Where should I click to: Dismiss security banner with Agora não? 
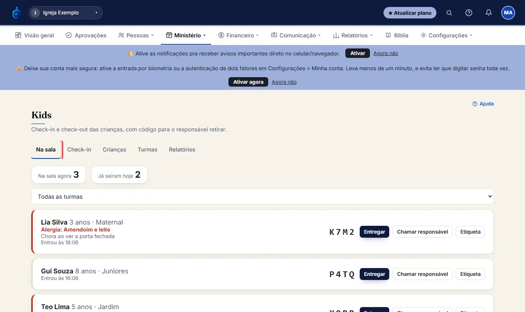coord(284,82)
